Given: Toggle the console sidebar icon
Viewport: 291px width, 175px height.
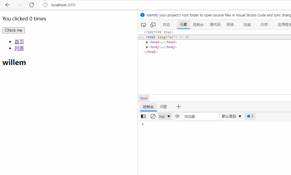Looking at the screenshot, I should click(x=144, y=116).
